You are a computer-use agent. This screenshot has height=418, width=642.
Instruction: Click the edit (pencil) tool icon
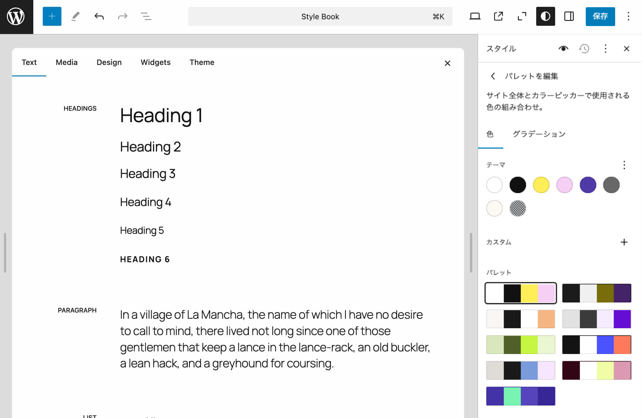[x=75, y=16]
